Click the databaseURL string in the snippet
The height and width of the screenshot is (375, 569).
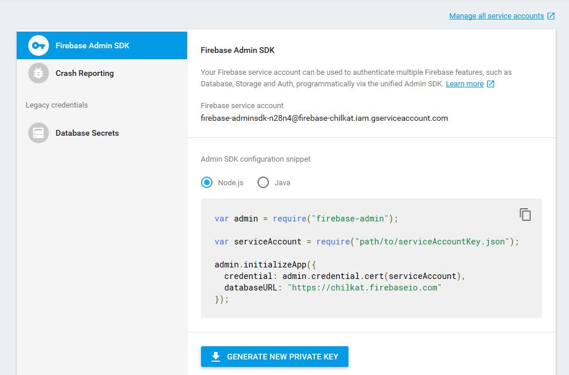[365, 288]
